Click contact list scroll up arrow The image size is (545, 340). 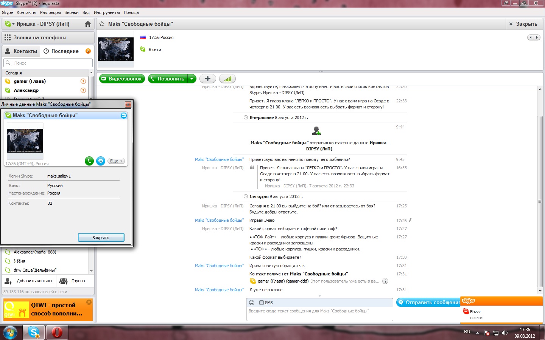(91, 73)
